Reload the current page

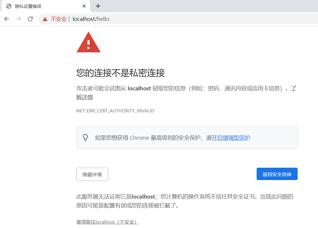30,19
